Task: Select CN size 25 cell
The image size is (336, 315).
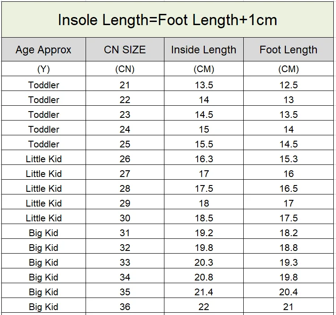Action: [125, 144]
